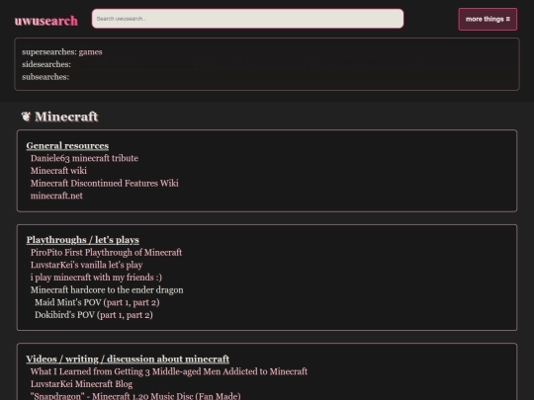This screenshot has width=534, height=400.
Task: Open Snapdragon Minecraft 1.20 Music Disc link
Action: coord(135,396)
